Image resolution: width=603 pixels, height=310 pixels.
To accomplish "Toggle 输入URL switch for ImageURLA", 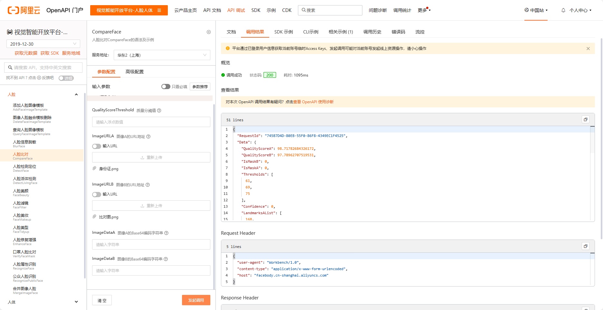I will coord(96,146).
